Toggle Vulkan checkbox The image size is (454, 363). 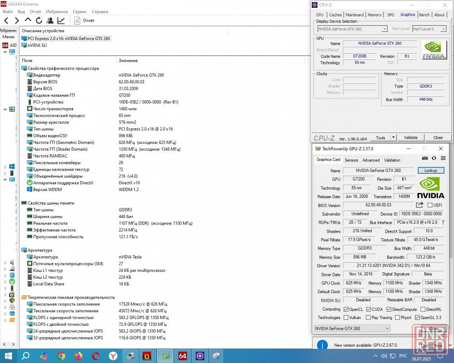point(346,318)
